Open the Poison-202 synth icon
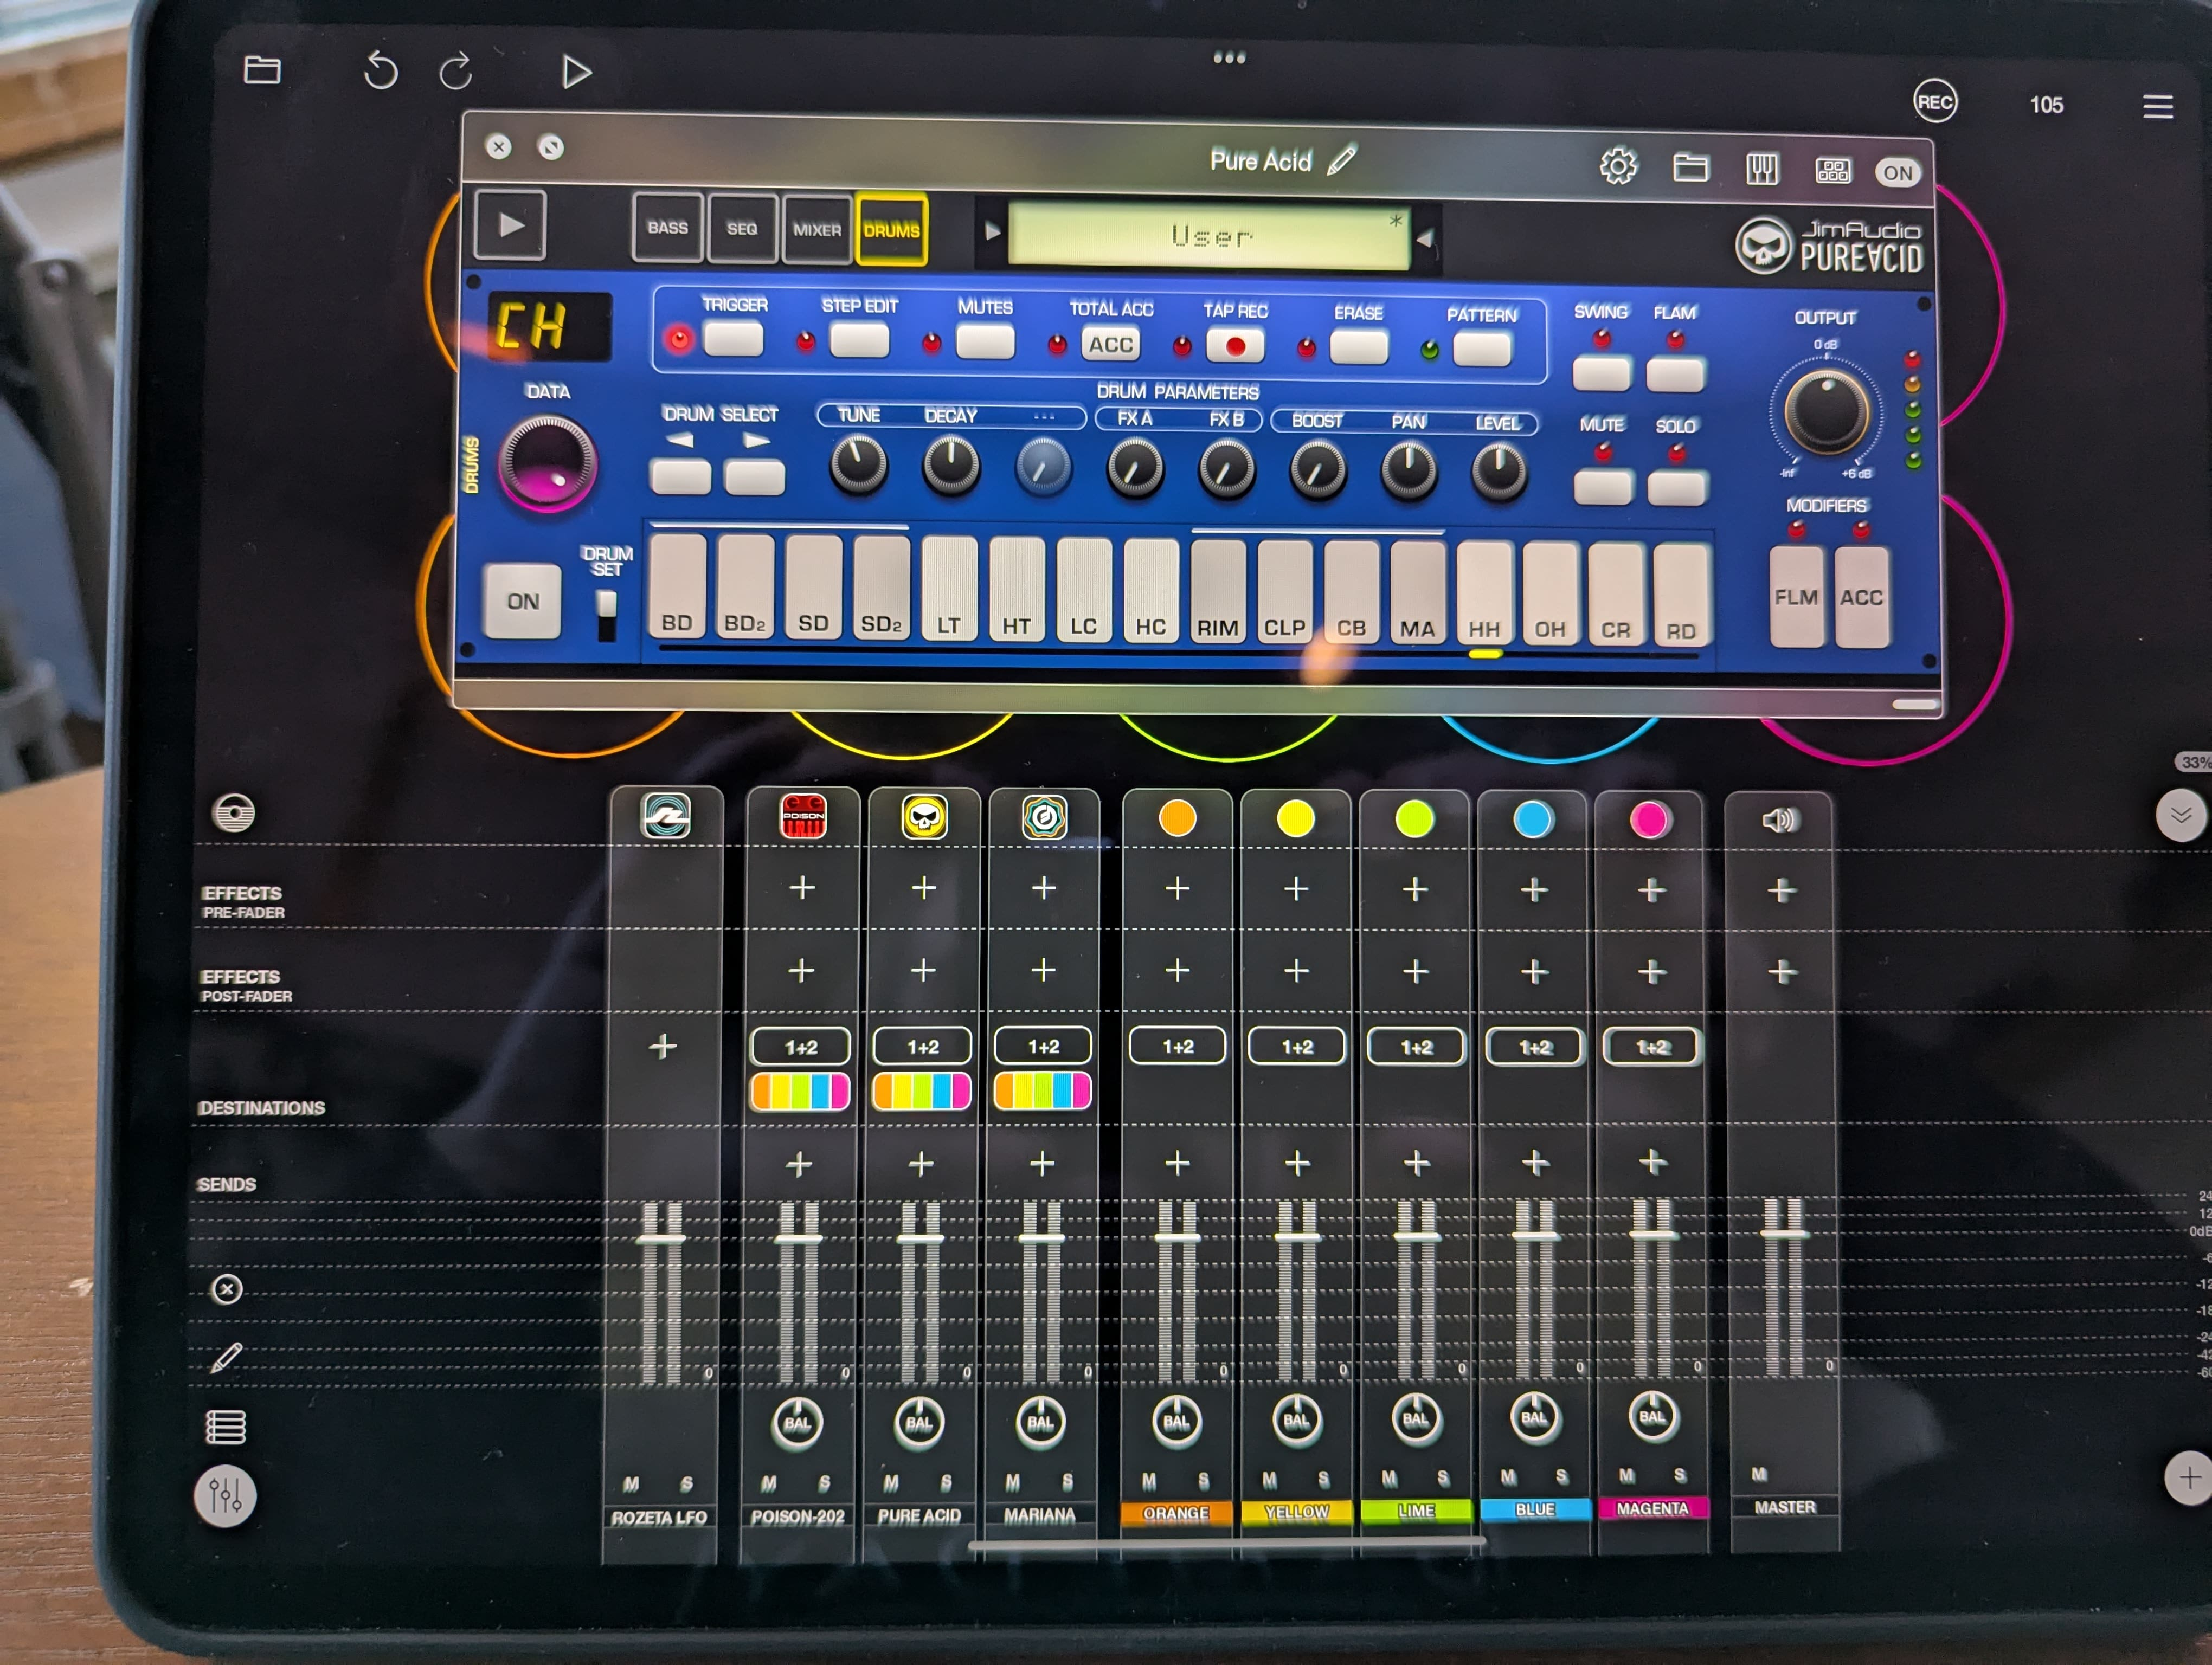This screenshot has width=2212, height=1665. pyautogui.click(x=803, y=816)
